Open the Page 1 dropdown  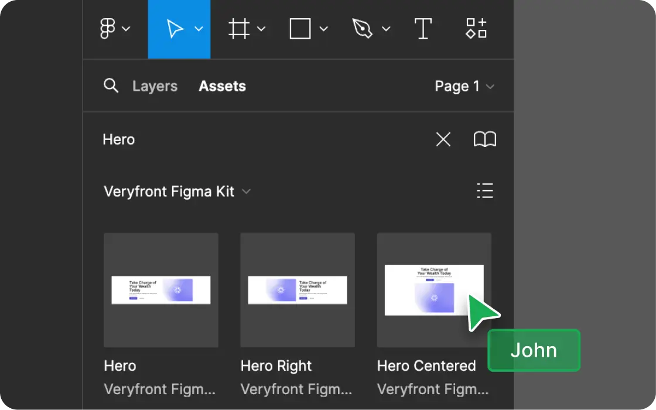point(464,86)
